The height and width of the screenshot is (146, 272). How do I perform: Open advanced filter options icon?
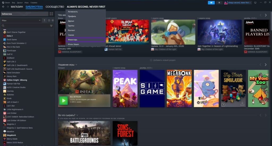51,26
